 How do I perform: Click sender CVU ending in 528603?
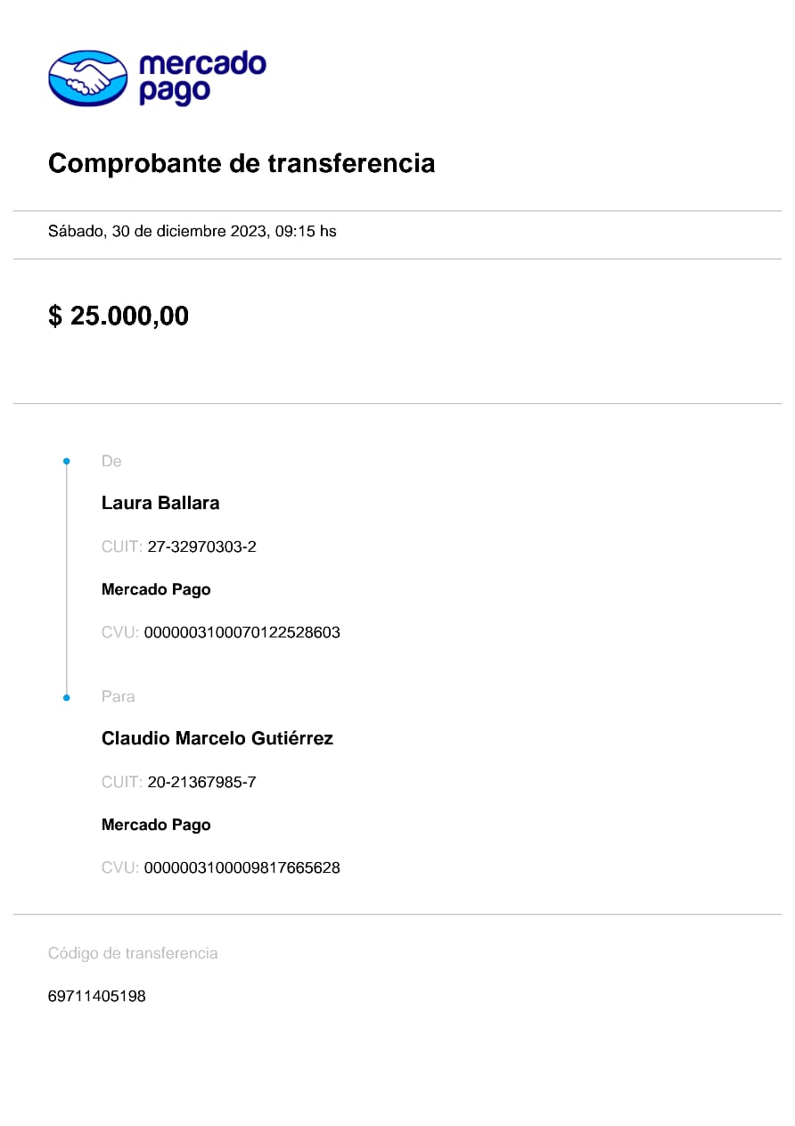[242, 633]
